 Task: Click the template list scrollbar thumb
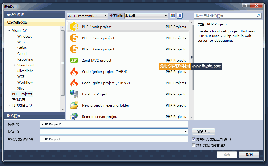[192, 58]
